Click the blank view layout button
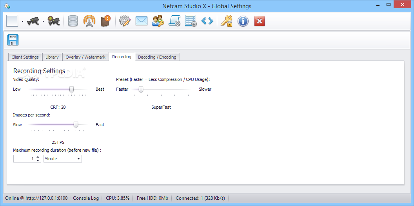 [12, 21]
